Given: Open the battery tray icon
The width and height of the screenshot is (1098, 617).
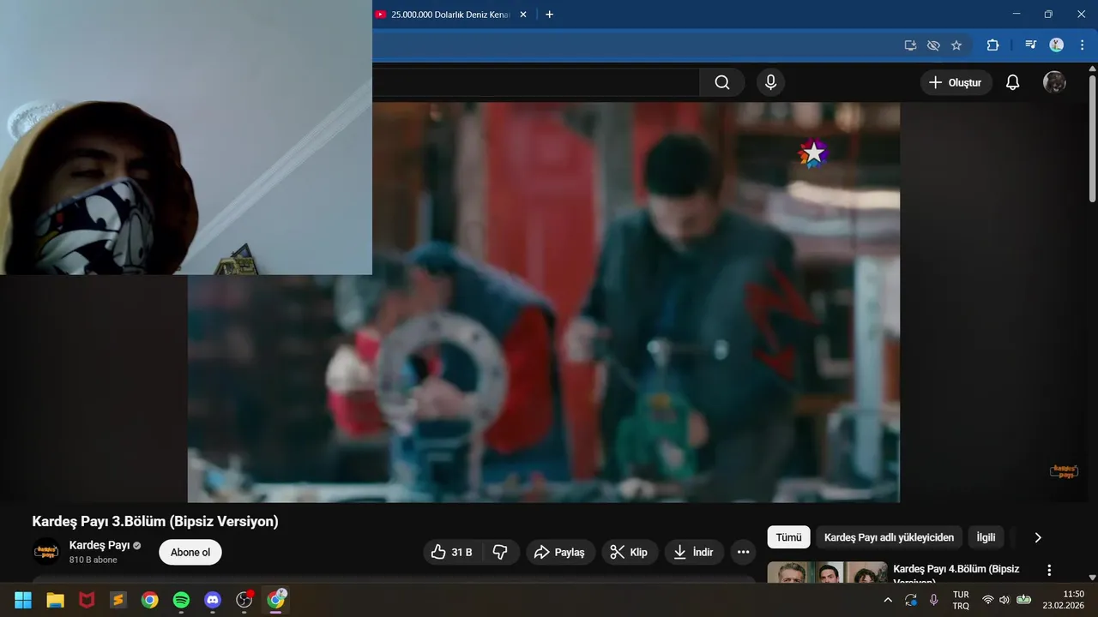Looking at the screenshot, I should tap(1023, 600).
